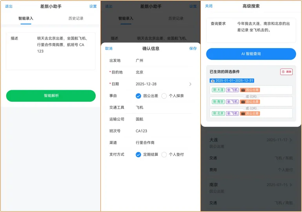Open the dimmed 南京 record chevron 2025-07-15
The height and width of the screenshot is (212, 302).
[291, 185]
